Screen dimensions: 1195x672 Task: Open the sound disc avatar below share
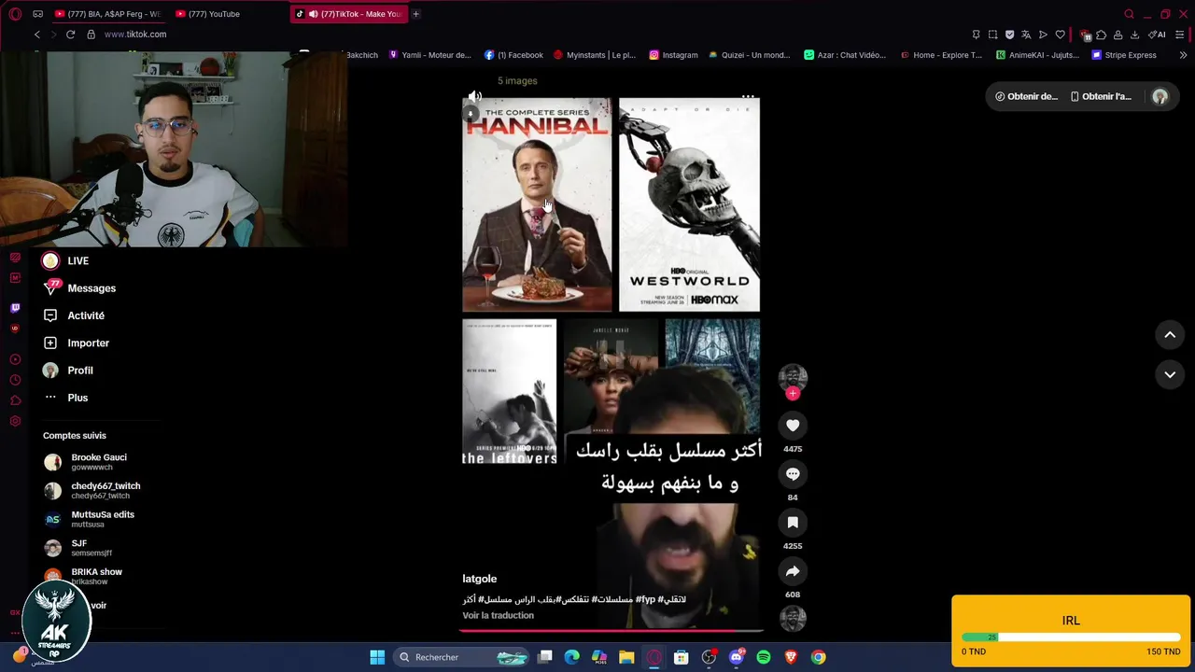[x=793, y=619]
